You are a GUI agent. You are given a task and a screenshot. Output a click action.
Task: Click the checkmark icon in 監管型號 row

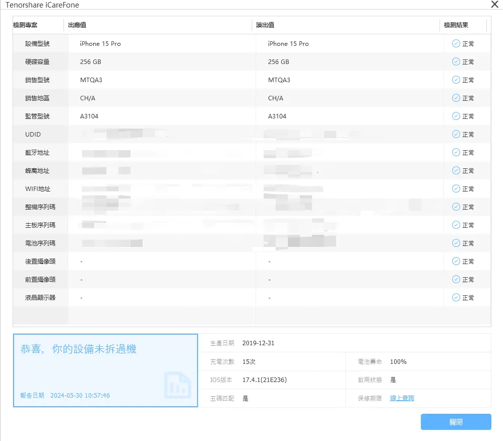[x=456, y=116]
